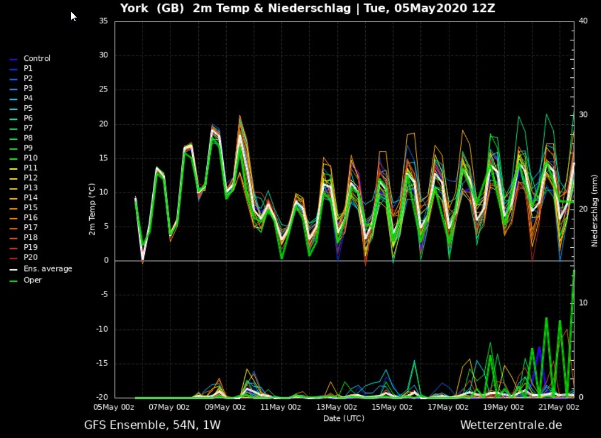The width and height of the screenshot is (601, 438).
Task: Select the P16 legend label
Action: 31,218
